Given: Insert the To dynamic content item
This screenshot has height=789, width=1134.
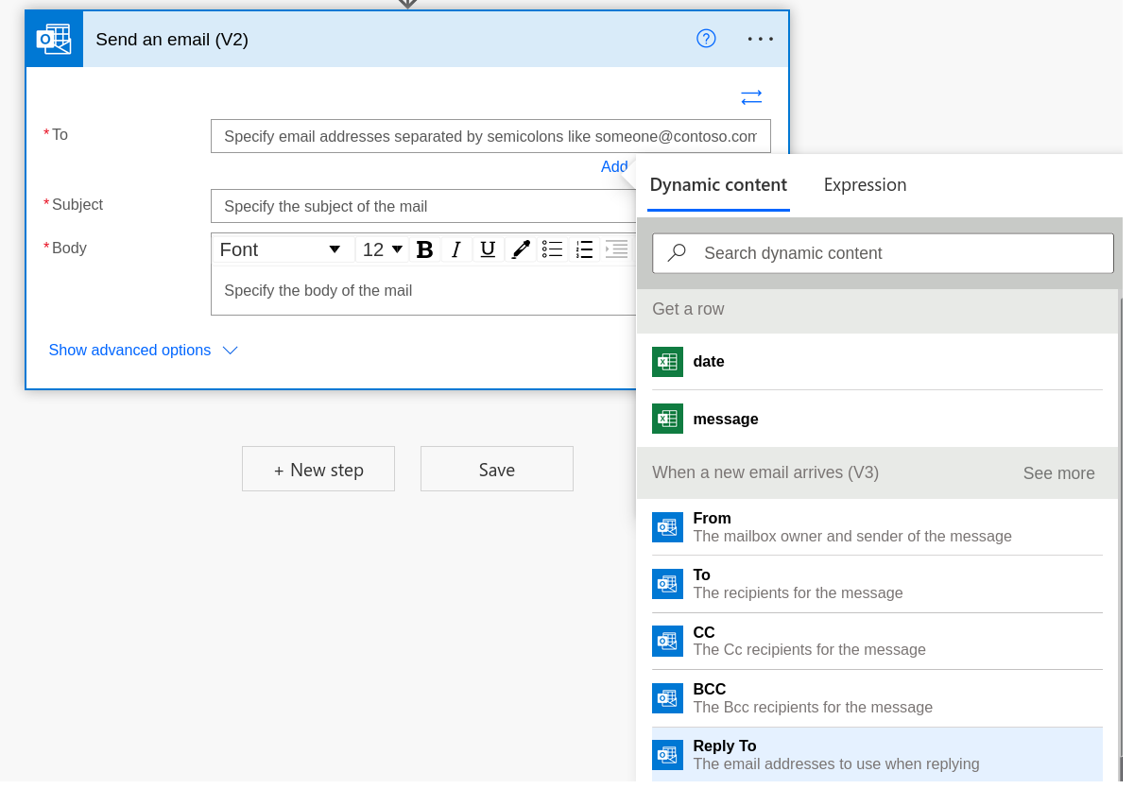Looking at the screenshot, I should tap(877, 584).
